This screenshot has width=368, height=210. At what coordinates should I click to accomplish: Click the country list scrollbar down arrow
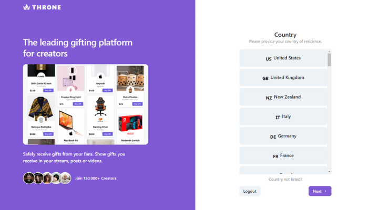[x=329, y=172]
